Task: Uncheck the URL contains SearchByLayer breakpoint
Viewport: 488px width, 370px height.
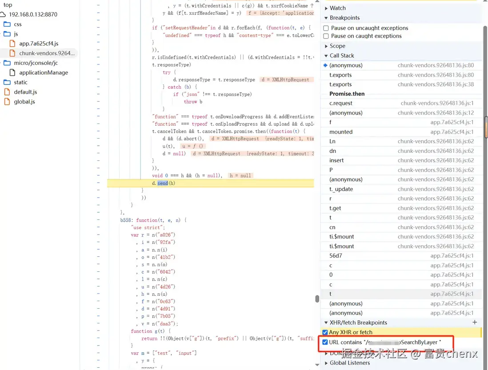Action: pyautogui.click(x=325, y=342)
